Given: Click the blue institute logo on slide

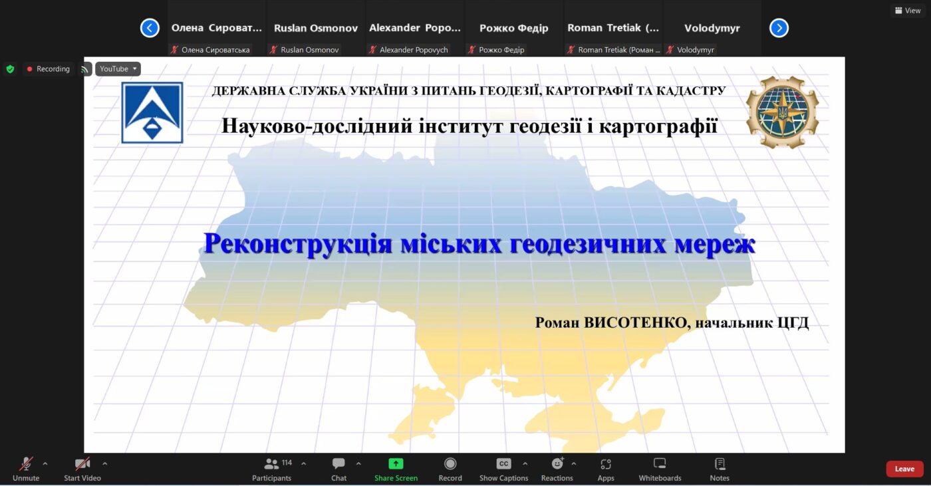Looking at the screenshot, I should 152,112.
